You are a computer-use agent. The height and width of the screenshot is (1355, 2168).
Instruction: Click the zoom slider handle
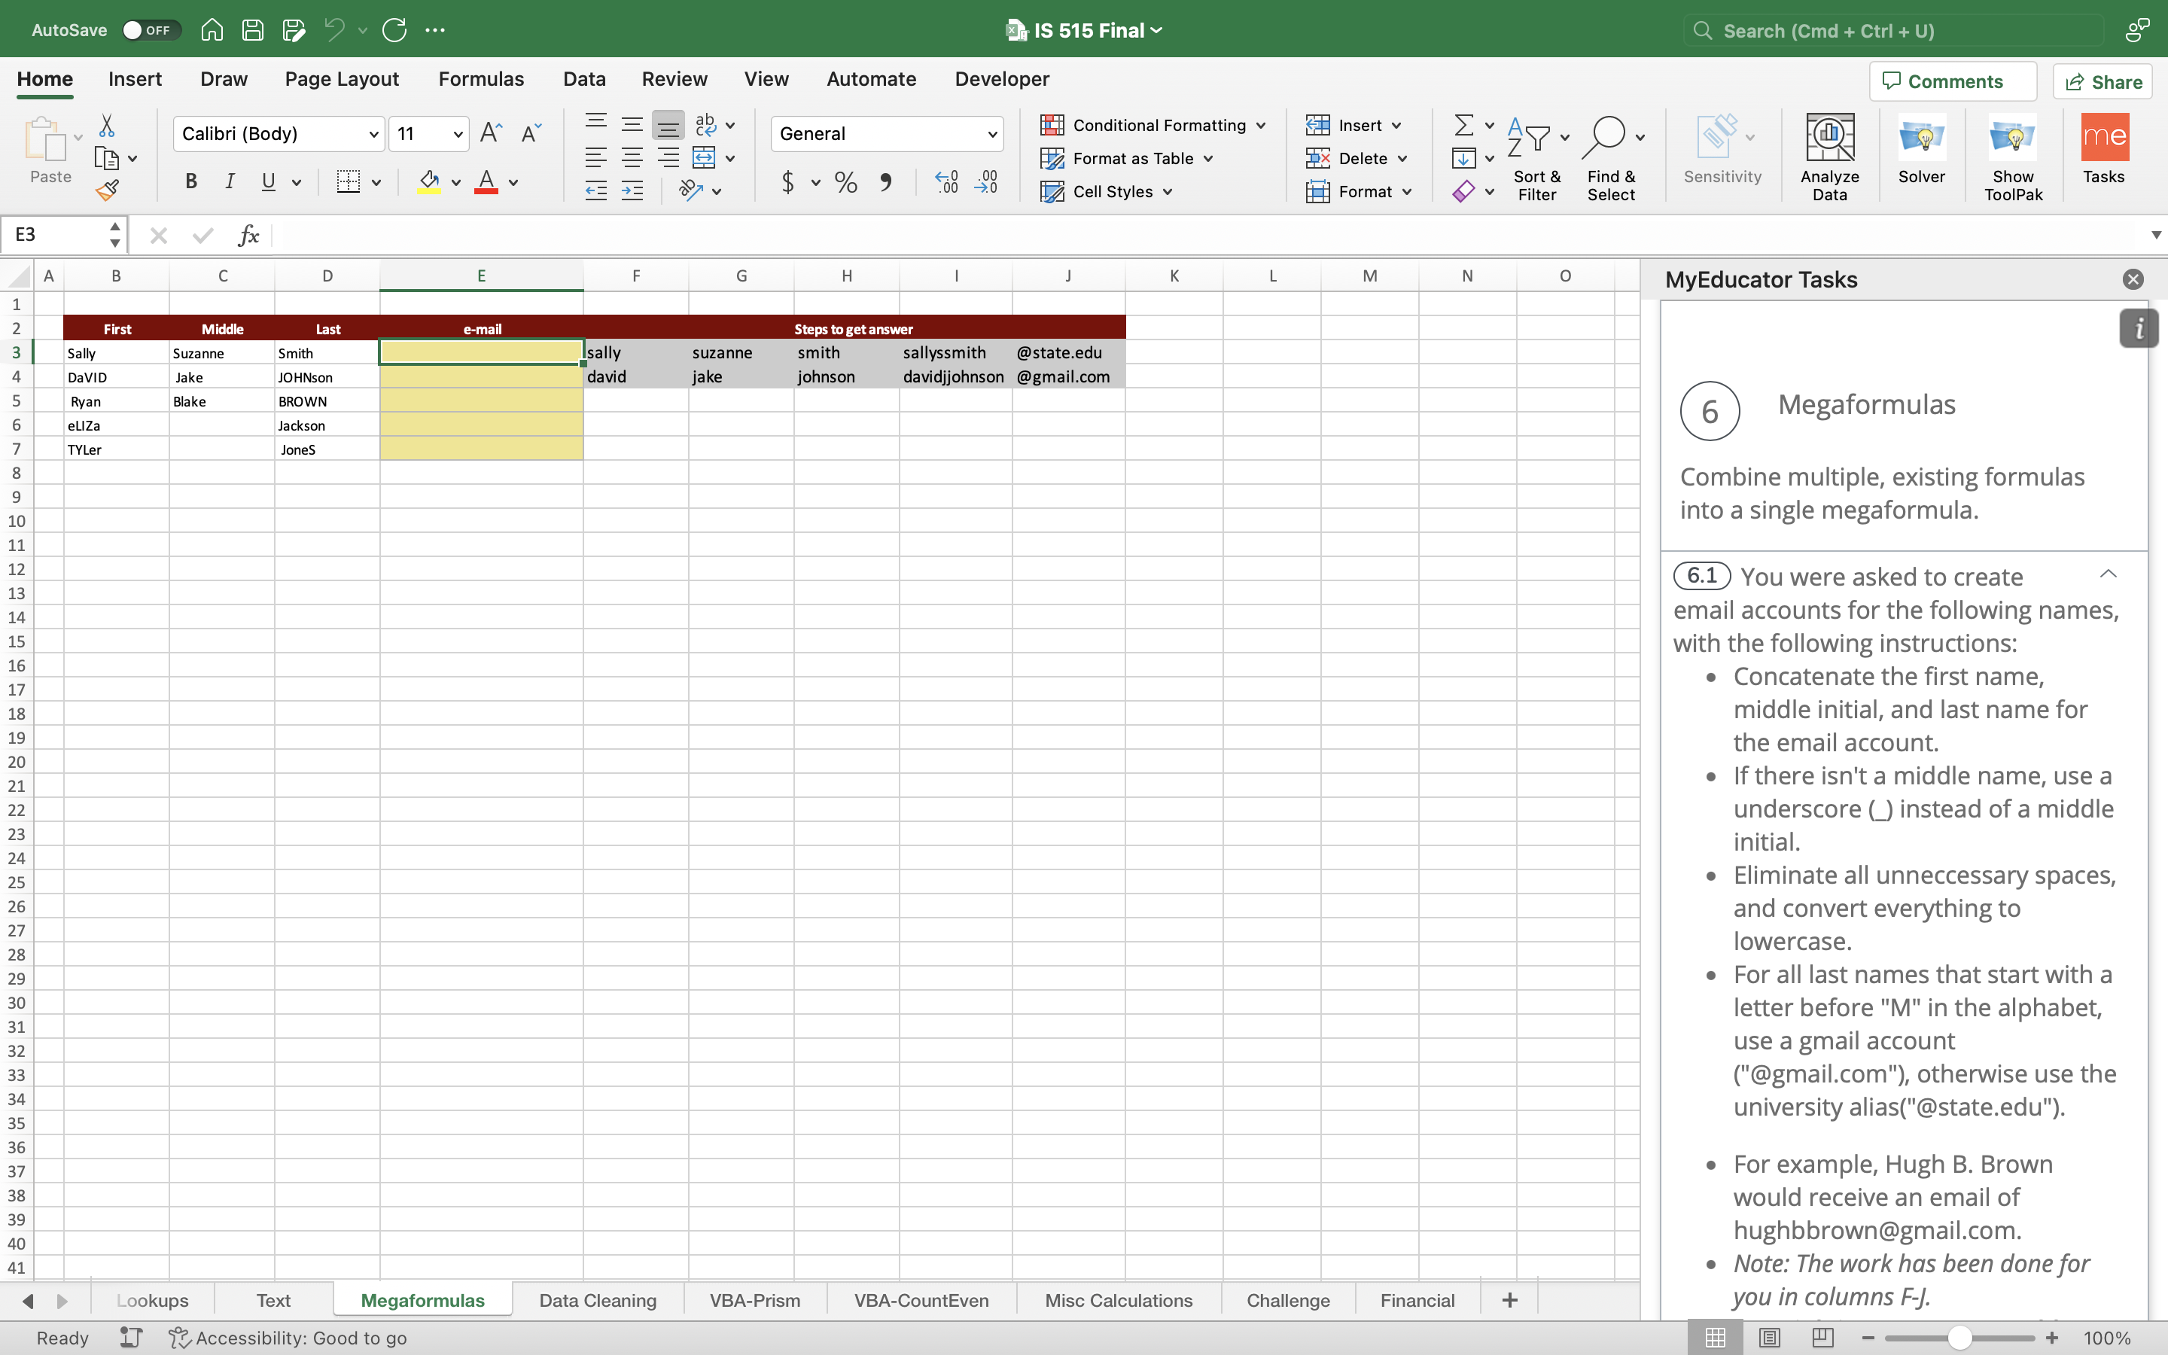click(1959, 1338)
